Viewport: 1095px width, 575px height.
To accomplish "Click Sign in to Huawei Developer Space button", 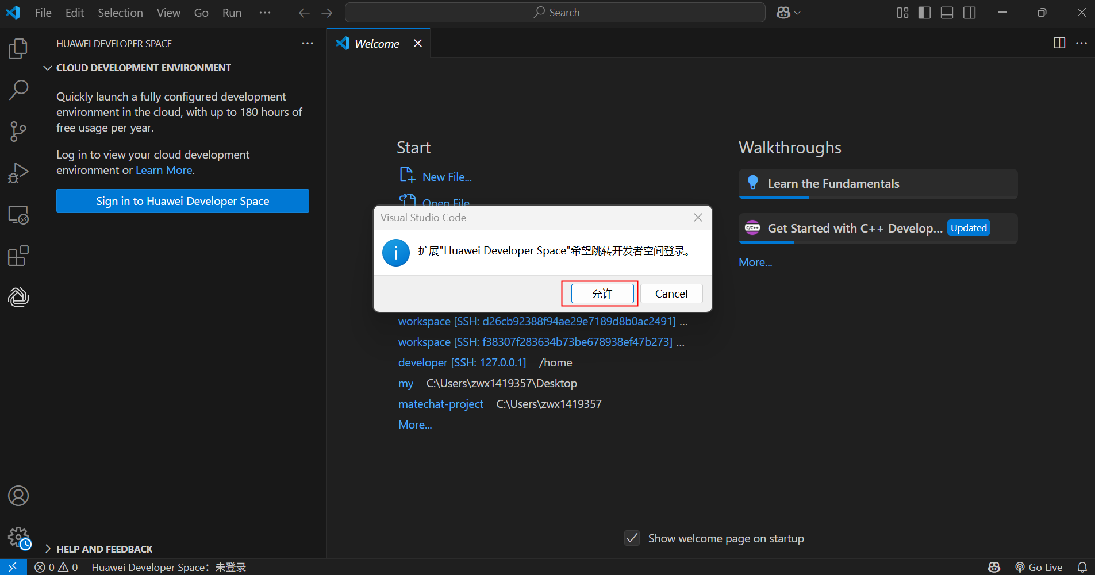I will point(183,201).
